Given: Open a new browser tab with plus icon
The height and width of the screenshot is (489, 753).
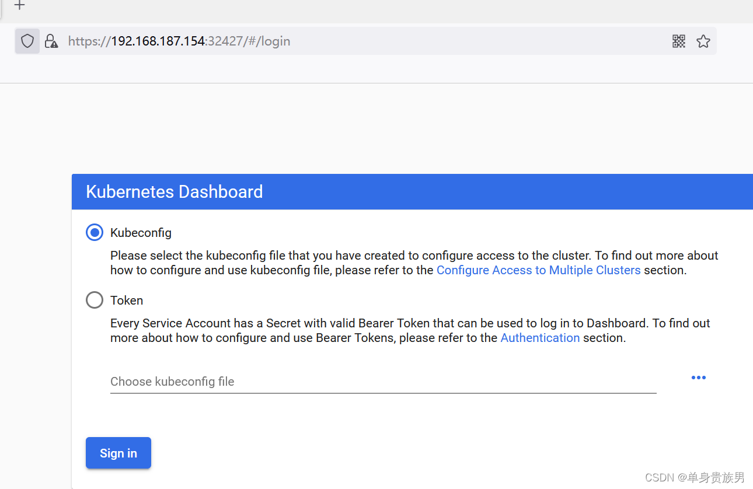Looking at the screenshot, I should click(20, 6).
